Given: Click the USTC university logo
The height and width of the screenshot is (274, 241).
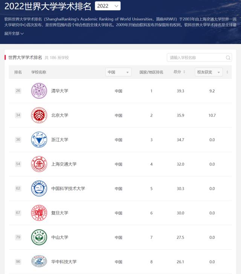Looking at the screenshot, I should pos(39,188).
